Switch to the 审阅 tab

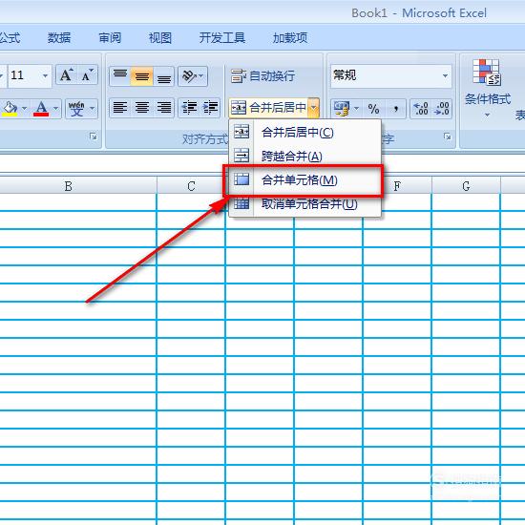110,38
